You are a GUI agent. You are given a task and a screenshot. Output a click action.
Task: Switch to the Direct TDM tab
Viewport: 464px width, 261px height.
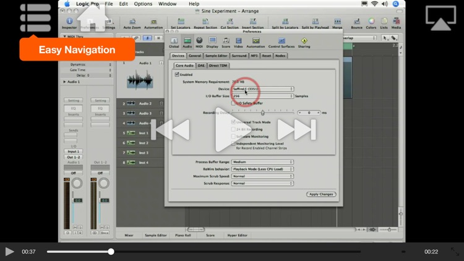(x=218, y=66)
